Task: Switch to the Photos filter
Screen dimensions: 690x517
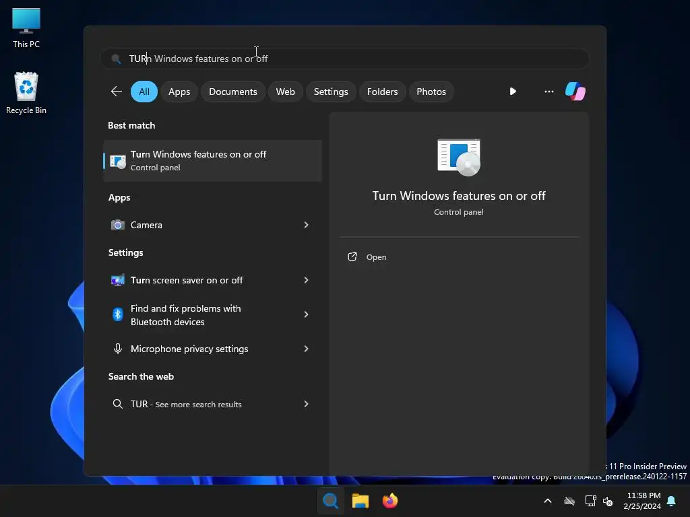Action: pos(431,92)
